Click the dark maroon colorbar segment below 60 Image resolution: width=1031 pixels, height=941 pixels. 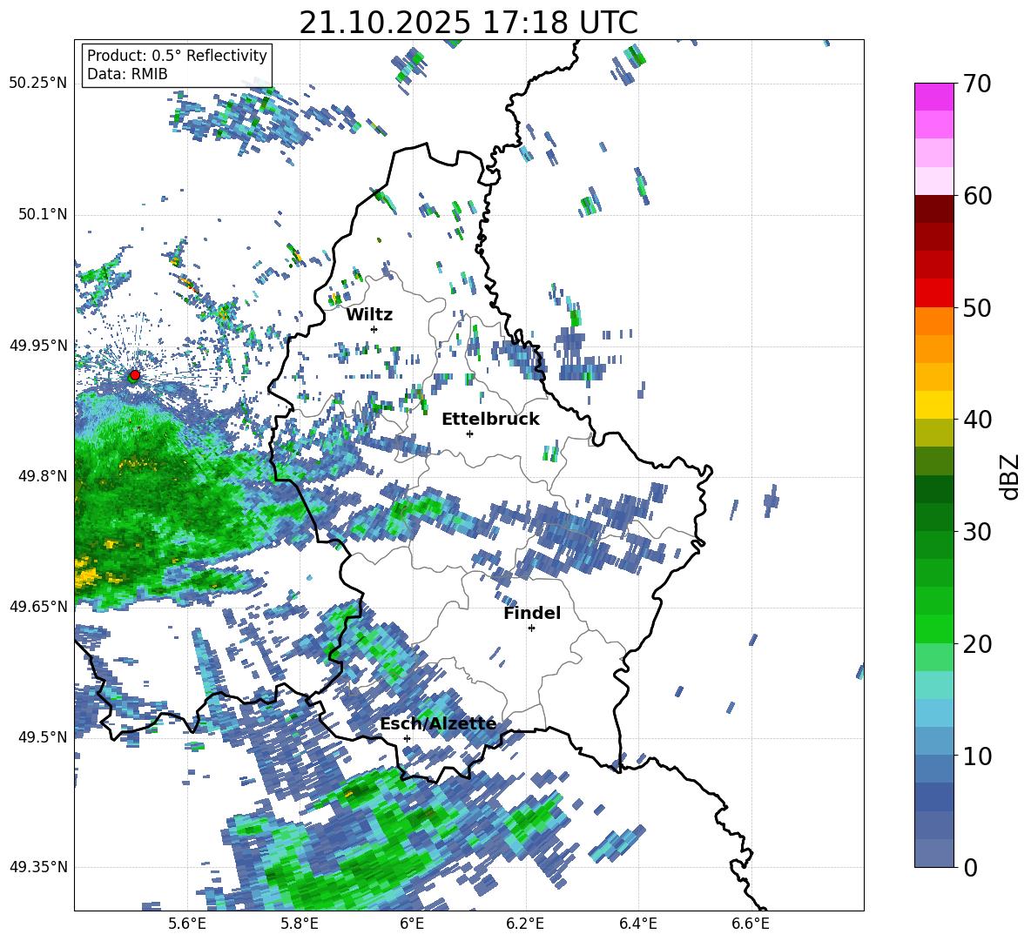point(933,209)
